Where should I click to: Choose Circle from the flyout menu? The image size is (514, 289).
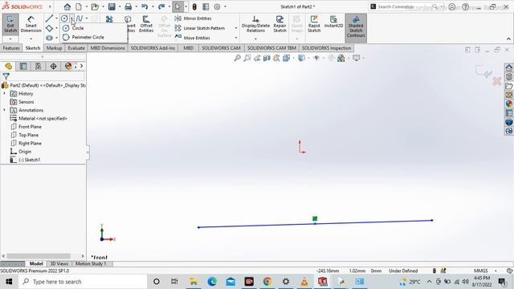(x=78, y=28)
